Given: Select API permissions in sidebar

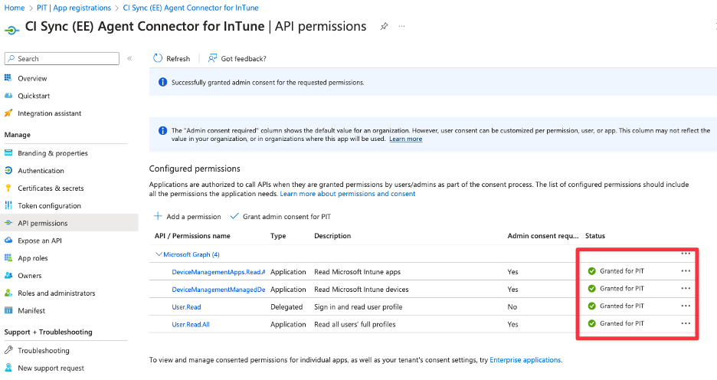Looking at the screenshot, I should [x=69, y=223].
